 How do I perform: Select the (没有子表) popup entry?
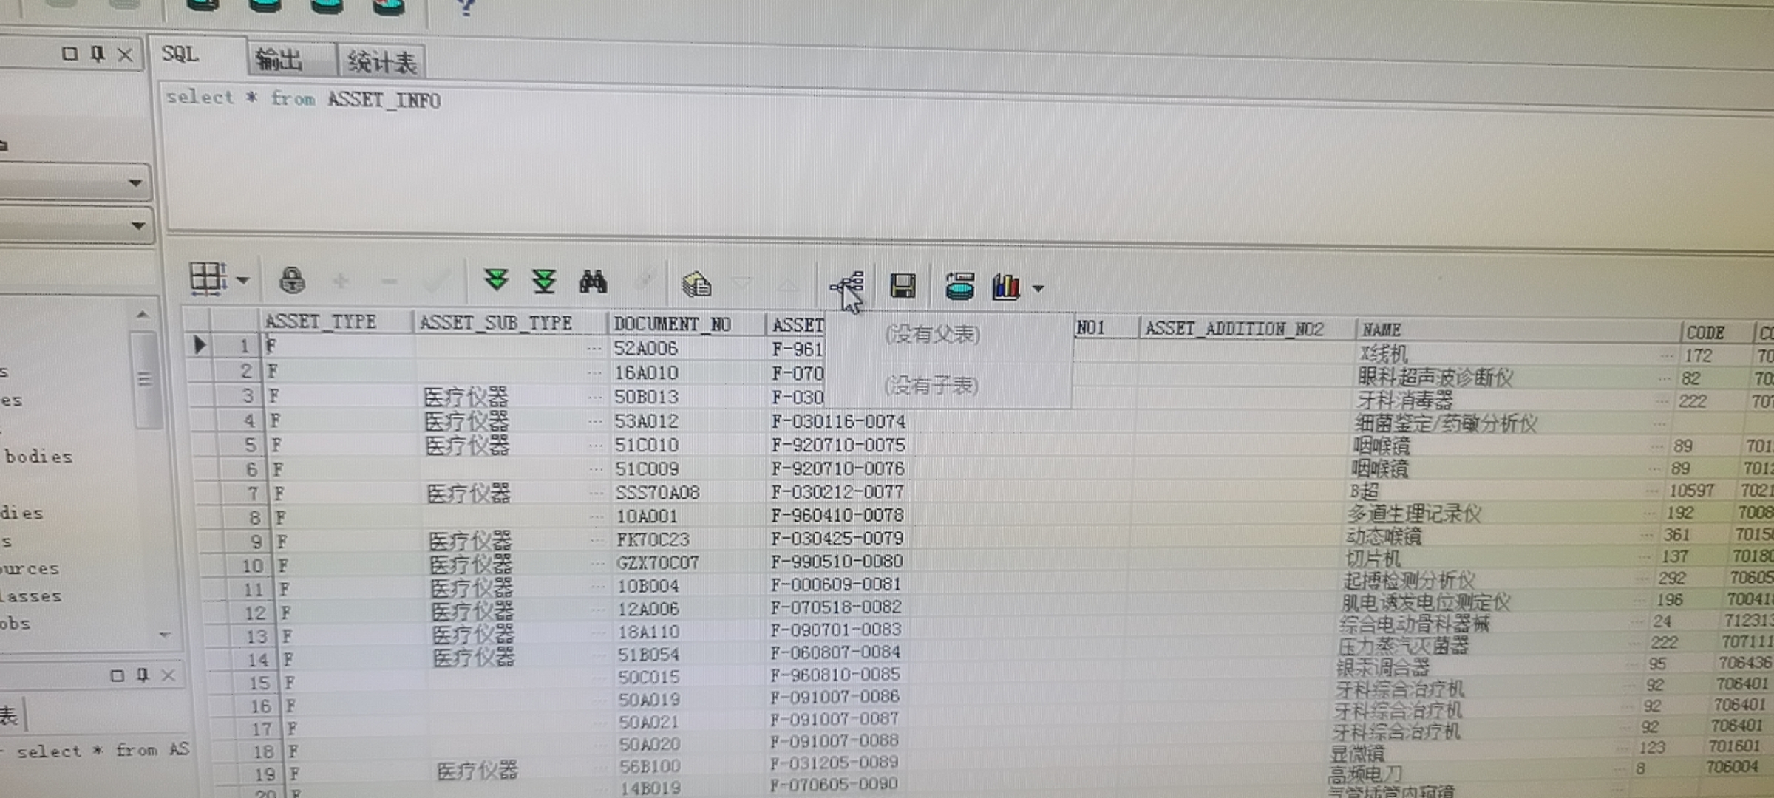[x=931, y=385]
